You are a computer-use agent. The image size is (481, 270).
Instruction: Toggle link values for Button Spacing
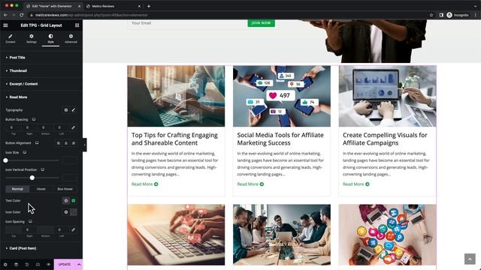click(x=73, y=127)
